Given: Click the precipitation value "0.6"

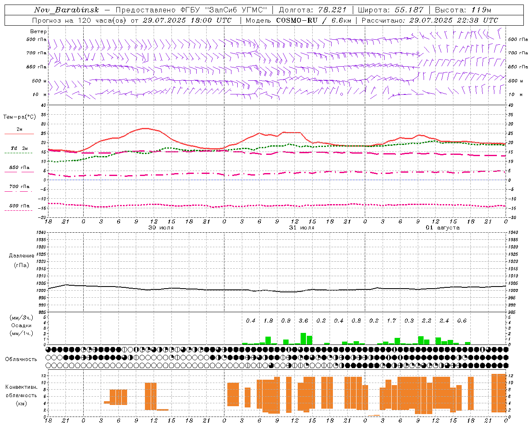Looking at the screenshot, I should coord(462,321).
